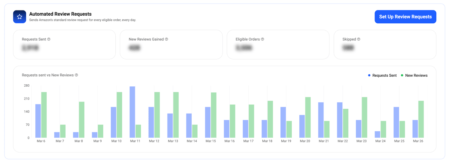Click the description text about Amazon's standard review request
This screenshot has width=450, height=163.
83,20
